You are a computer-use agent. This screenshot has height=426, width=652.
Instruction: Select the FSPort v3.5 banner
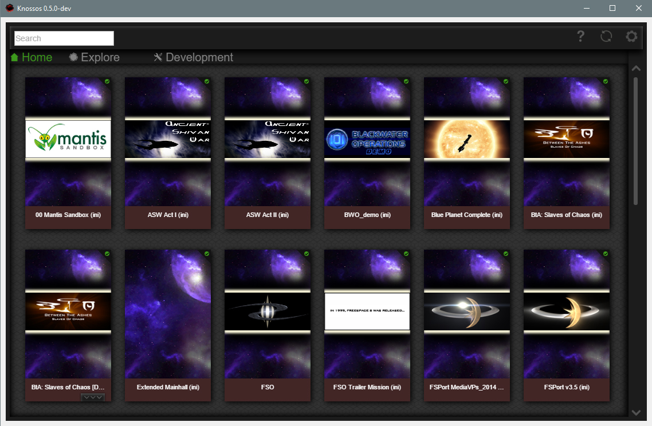click(x=567, y=311)
